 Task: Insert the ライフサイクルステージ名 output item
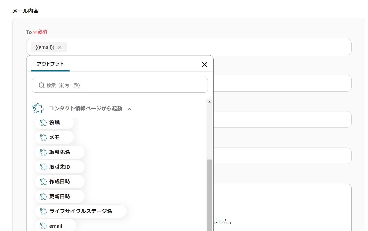[80, 211]
